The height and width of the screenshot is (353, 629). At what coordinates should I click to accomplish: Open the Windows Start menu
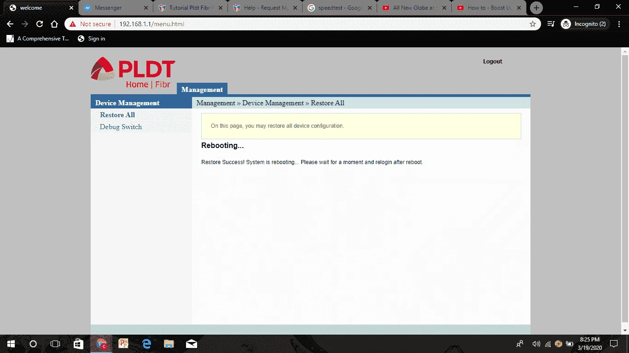pos(11,343)
